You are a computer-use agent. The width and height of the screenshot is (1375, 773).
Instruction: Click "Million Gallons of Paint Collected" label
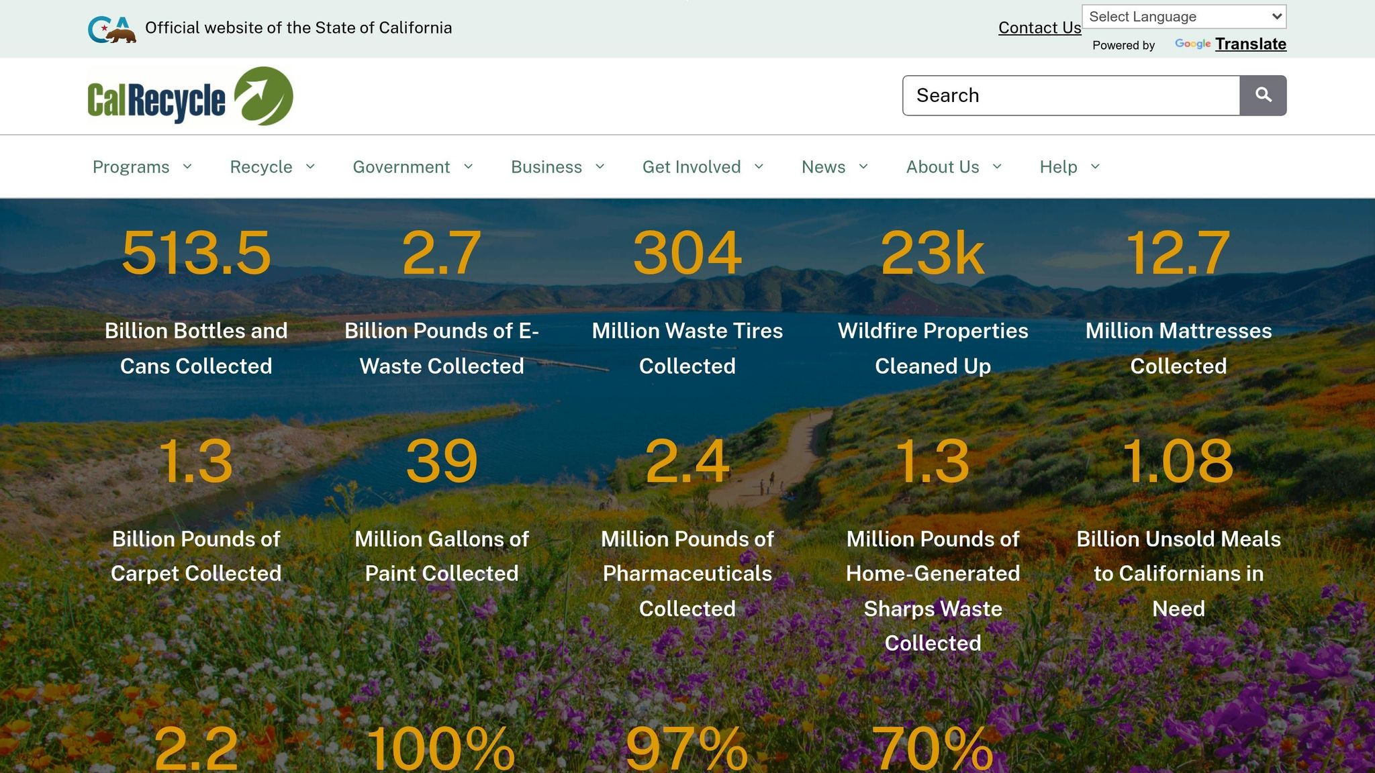click(x=442, y=556)
